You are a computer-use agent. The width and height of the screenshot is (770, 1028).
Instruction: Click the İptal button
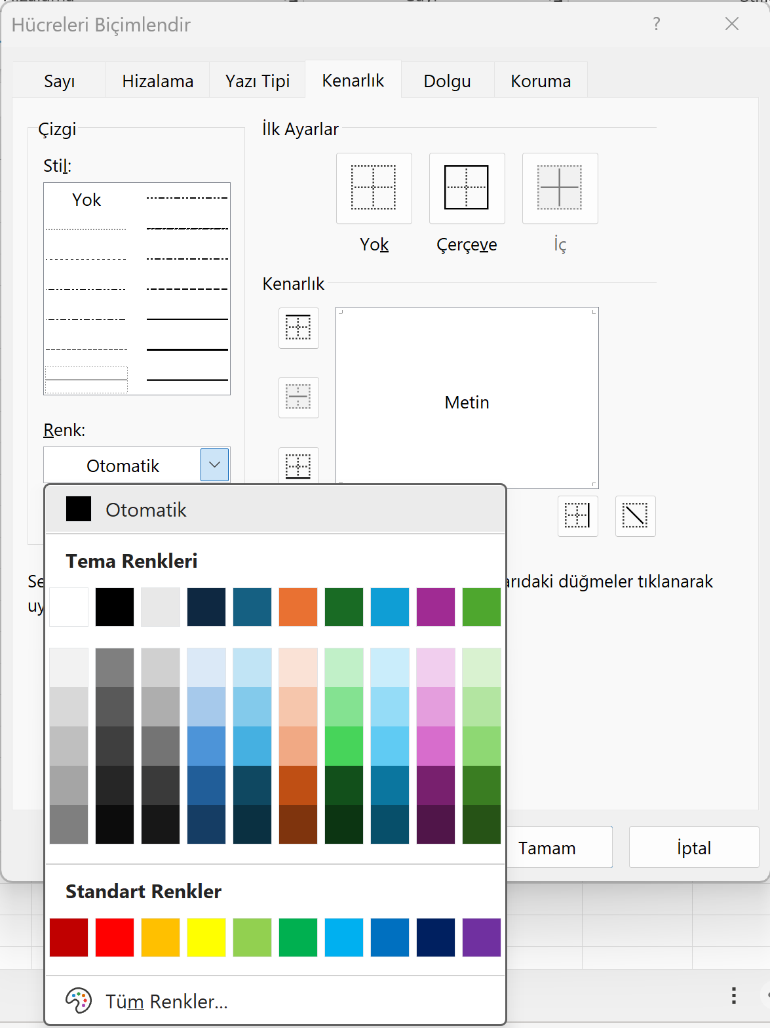pyautogui.click(x=693, y=848)
